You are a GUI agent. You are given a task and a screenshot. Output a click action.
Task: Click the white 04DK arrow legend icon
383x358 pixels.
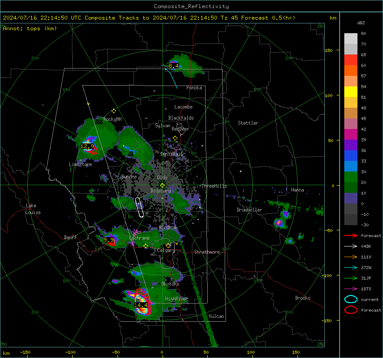[x=351, y=246]
